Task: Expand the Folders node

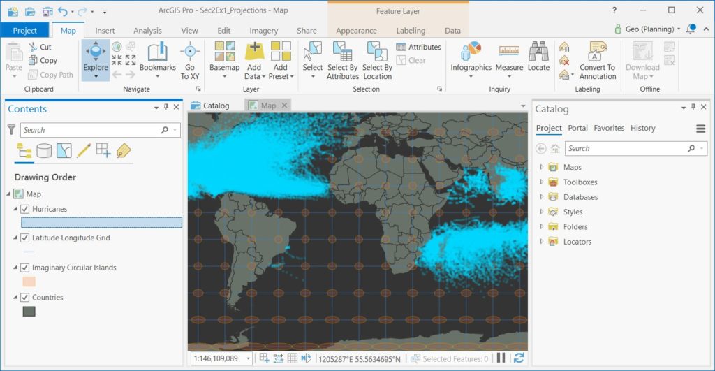Action: click(x=541, y=227)
